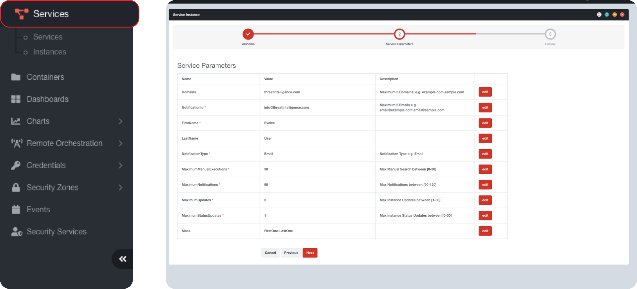Expand the Credentials submenu chevron
This screenshot has width=637, height=289.
[x=120, y=165]
